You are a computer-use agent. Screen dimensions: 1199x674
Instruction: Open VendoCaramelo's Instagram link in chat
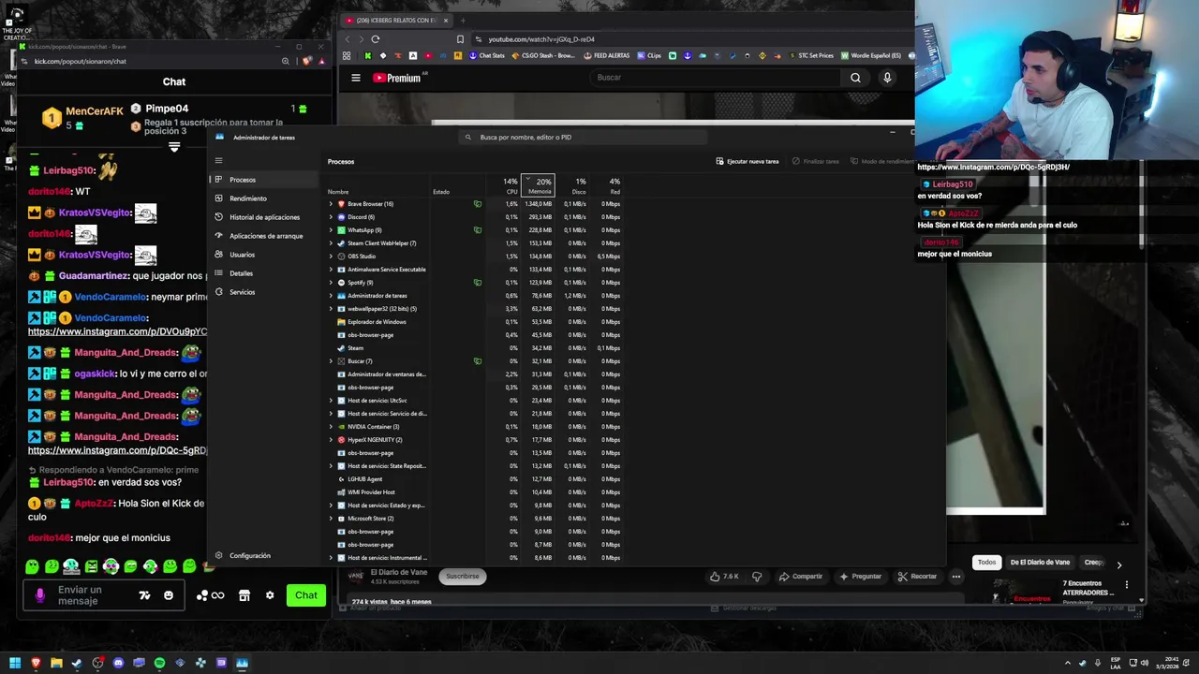[x=117, y=331]
